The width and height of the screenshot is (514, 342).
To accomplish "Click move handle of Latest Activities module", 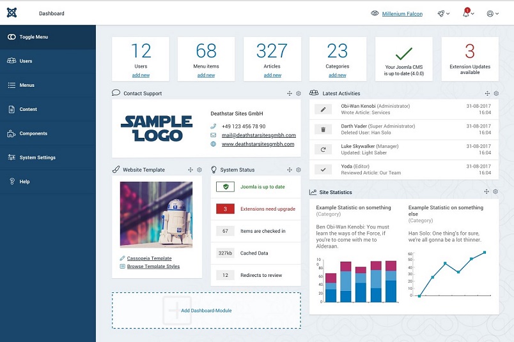I will 487,94.
